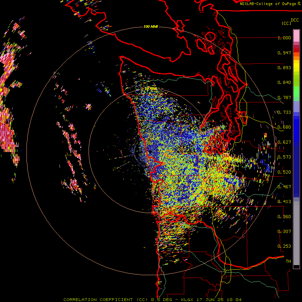Click the DCC label above the color bar

pos(295,20)
